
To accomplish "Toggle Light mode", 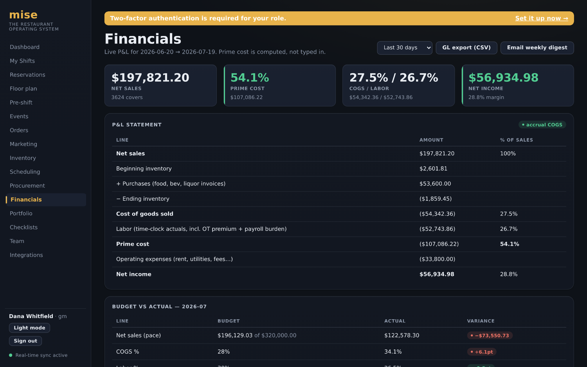I will [x=29, y=328].
